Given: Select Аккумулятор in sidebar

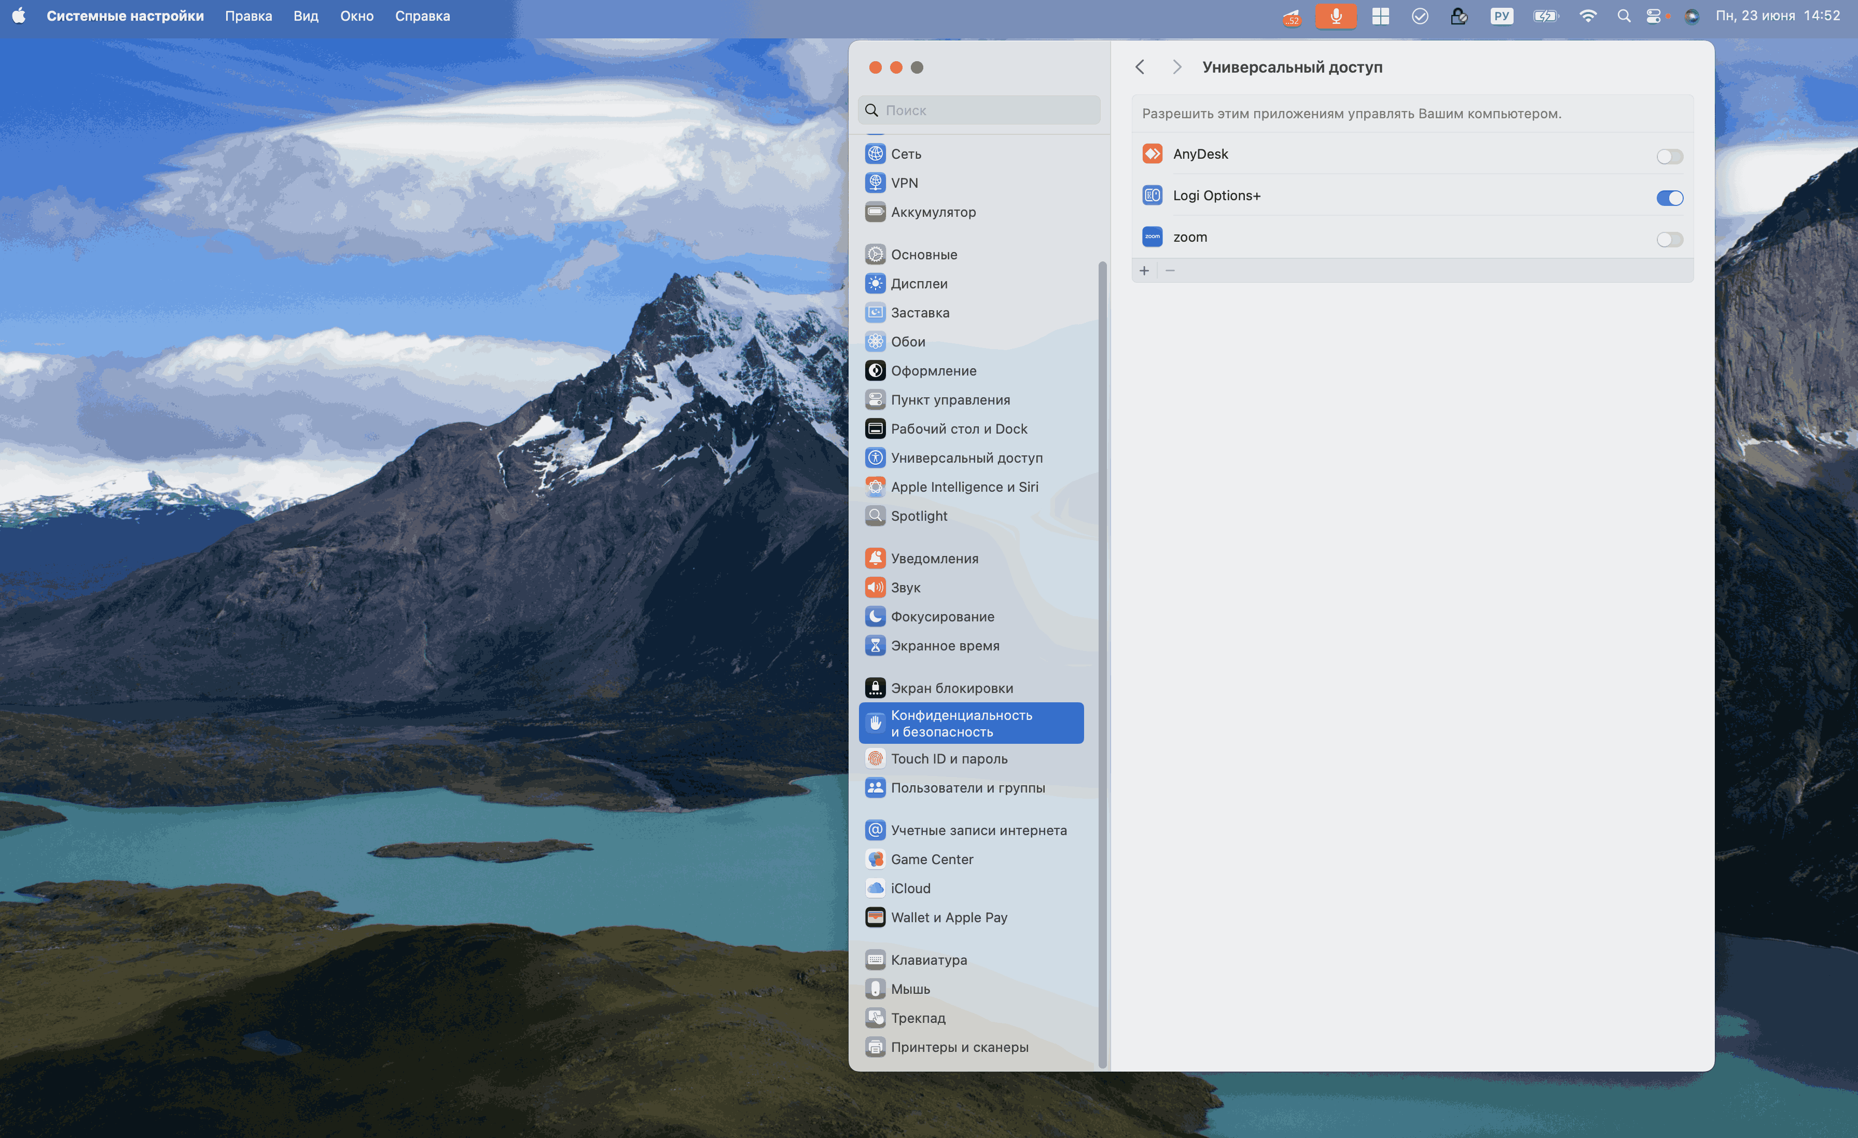Looking at the screenshot, I should [x=971, y=212].
